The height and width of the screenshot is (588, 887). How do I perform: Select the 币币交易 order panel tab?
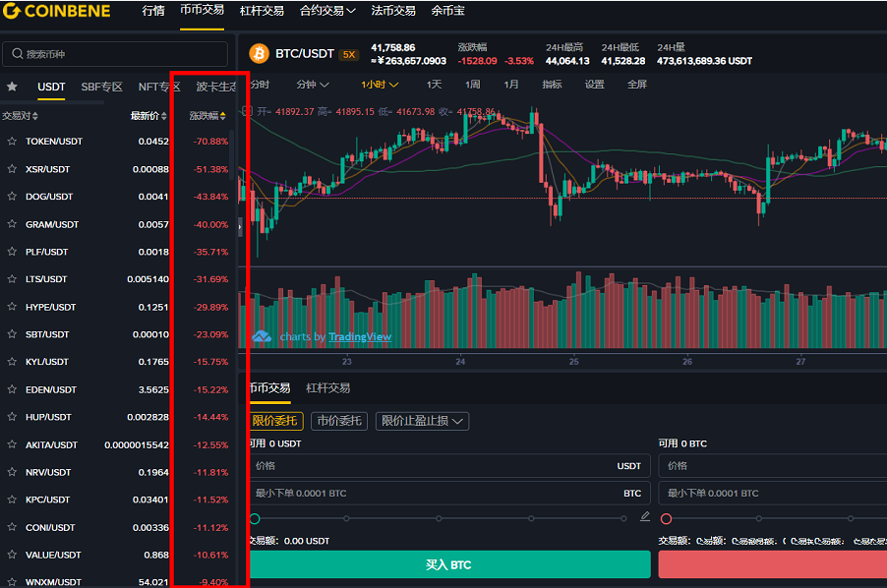[269, 387]
